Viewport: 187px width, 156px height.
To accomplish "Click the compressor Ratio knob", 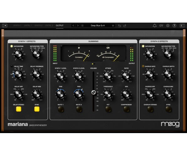I will pos(126,76).
